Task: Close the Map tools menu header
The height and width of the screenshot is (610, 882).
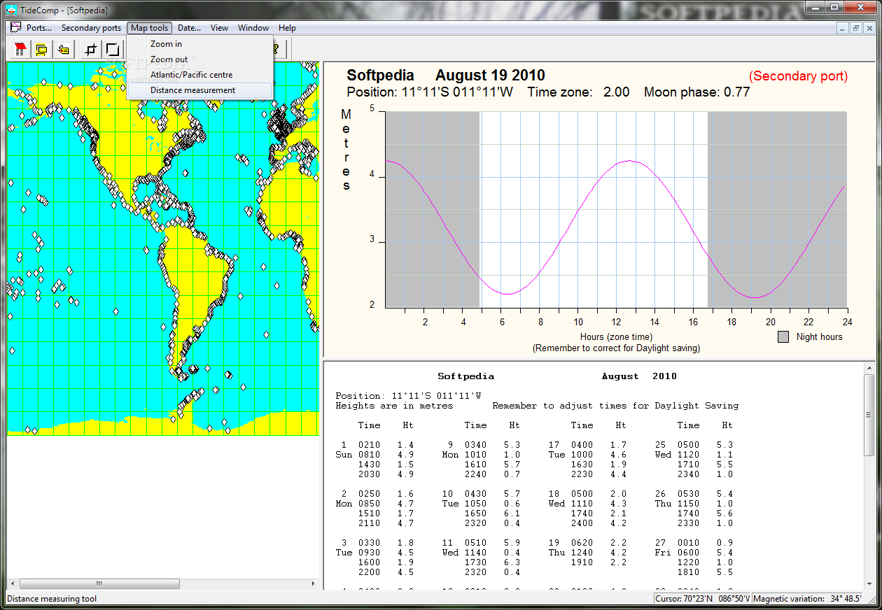Action: 149,28
